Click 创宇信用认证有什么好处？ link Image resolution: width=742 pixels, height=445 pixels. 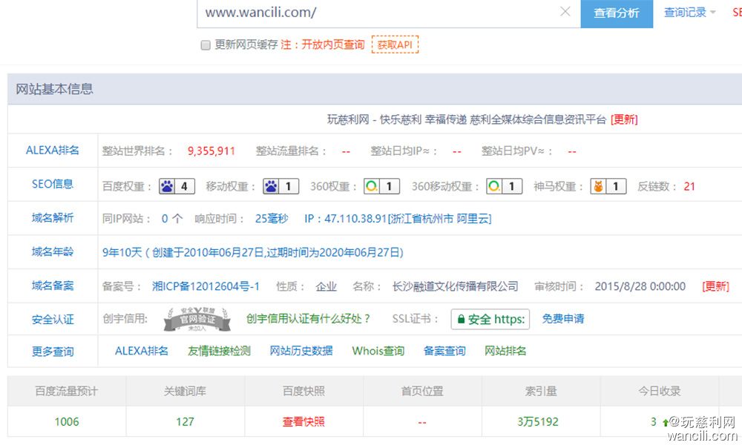[x=309, y=319]
